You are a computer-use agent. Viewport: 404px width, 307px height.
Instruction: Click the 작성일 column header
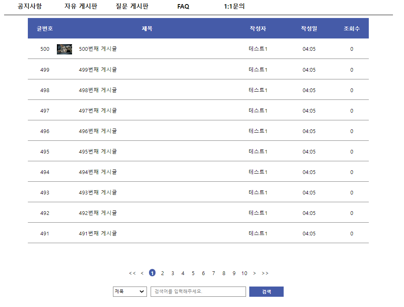(x=309, y=28)
